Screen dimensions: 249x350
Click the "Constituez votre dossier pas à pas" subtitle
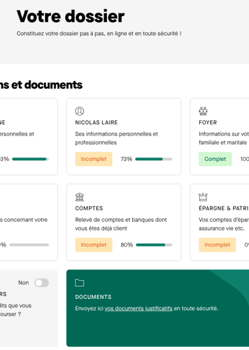[99, 33]
